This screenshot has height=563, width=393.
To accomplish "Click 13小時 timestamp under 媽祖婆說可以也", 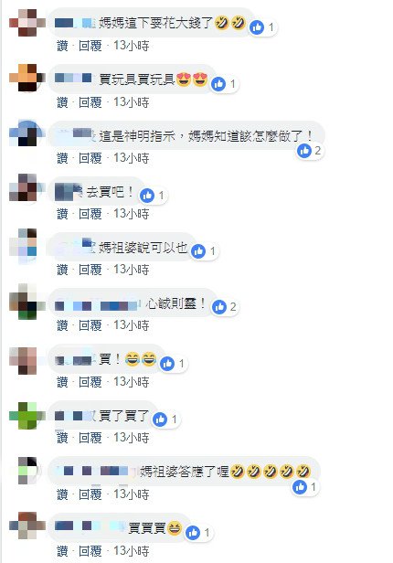I will pos(131,270).
